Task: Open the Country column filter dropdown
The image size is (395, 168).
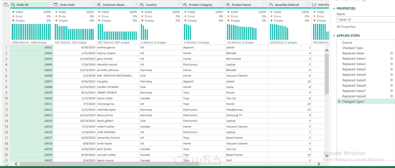Action: click(179, 5)
